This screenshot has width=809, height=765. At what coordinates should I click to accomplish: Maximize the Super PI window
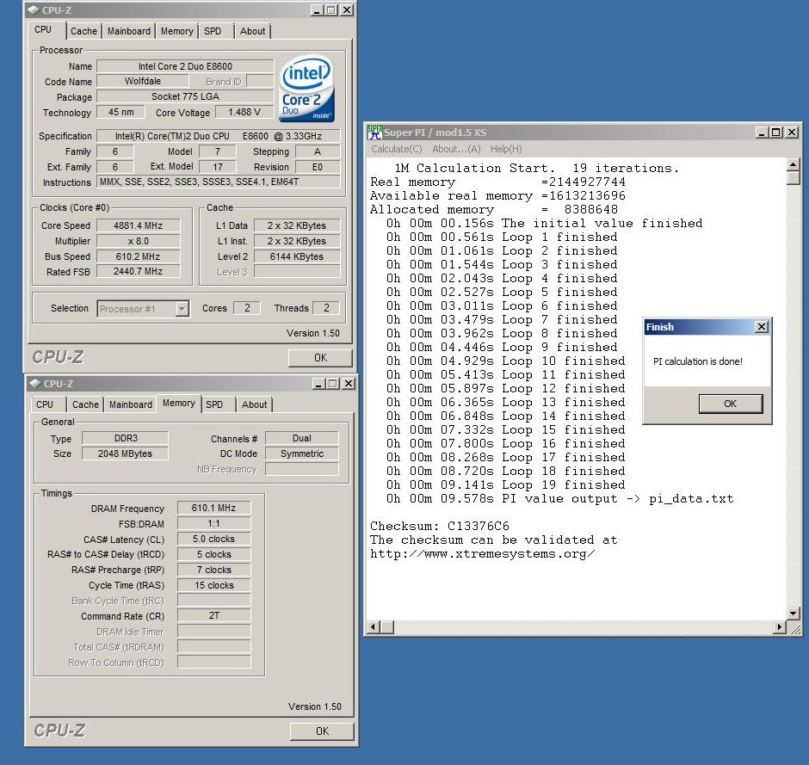tap(776, 132)
